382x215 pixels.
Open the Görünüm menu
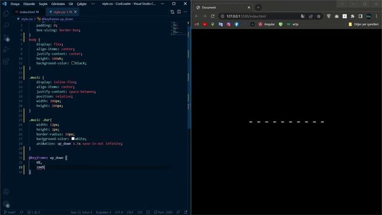[x=58, y=4]
